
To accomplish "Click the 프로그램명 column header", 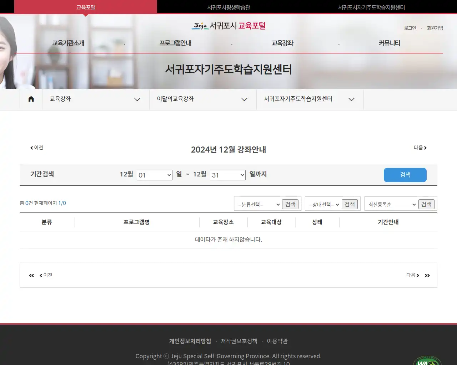I will pyautogui.click(x=136, y=222).
